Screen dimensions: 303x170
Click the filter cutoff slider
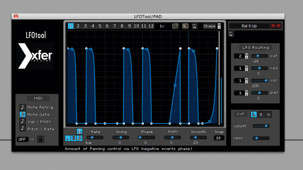[x=261, y=126]
